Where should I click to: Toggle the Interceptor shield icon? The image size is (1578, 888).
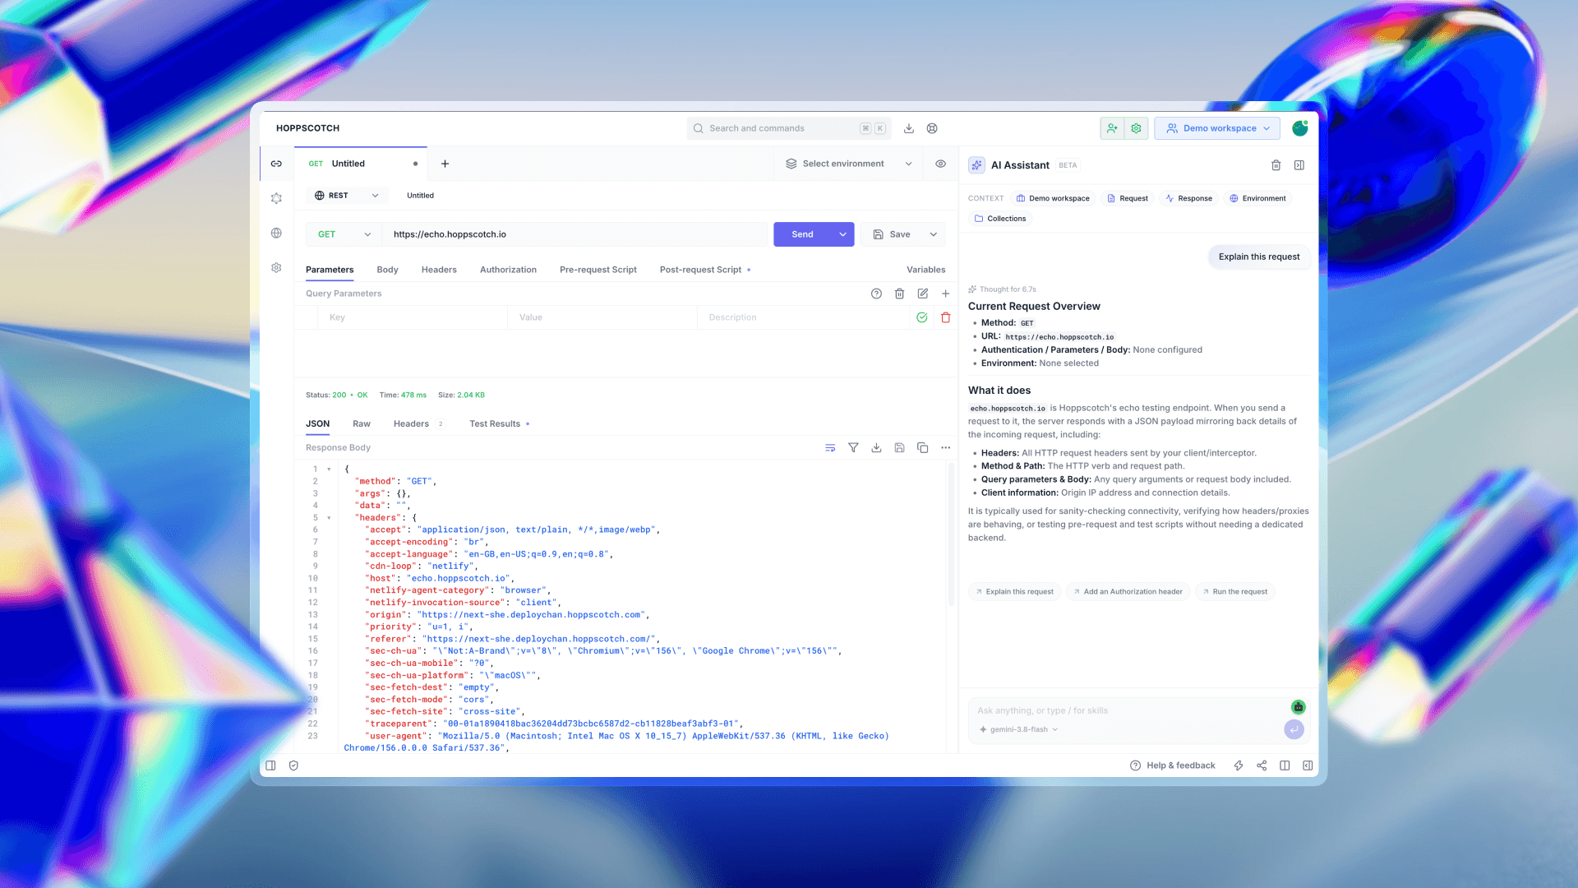click(293, 765)
